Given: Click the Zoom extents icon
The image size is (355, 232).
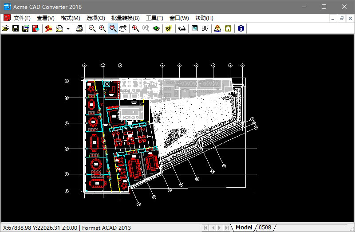Looking at the screenshot, I should 135,28.
